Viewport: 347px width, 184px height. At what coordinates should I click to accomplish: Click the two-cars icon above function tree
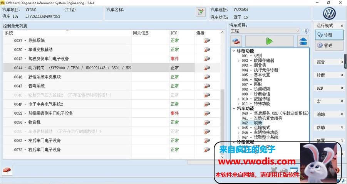click(236, 41)
